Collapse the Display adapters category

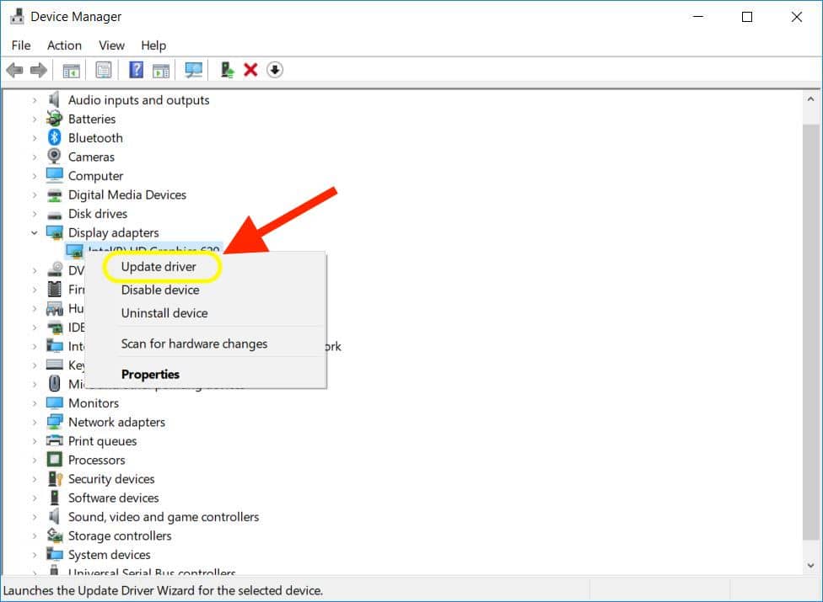[x=35, y=232]
